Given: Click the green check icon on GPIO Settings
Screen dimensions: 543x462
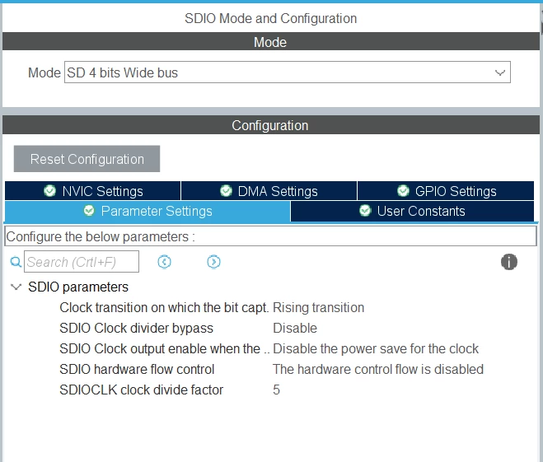Looking at the screenshot, I should click(403, 191).
